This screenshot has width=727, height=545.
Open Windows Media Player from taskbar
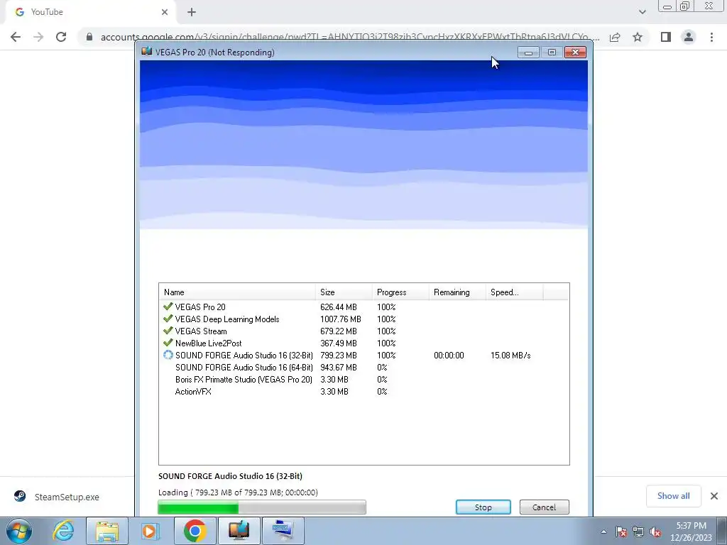(150, 531)
